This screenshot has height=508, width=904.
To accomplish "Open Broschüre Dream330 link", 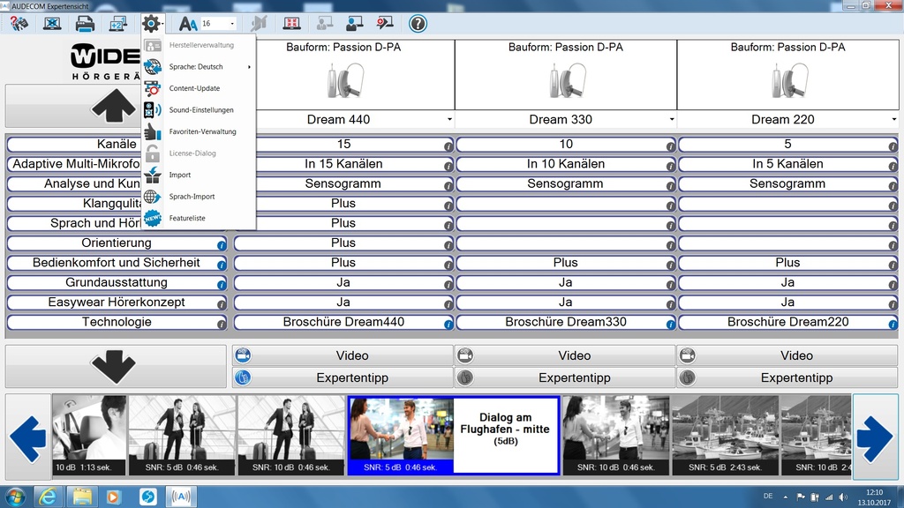I will (x=566, y=322).
